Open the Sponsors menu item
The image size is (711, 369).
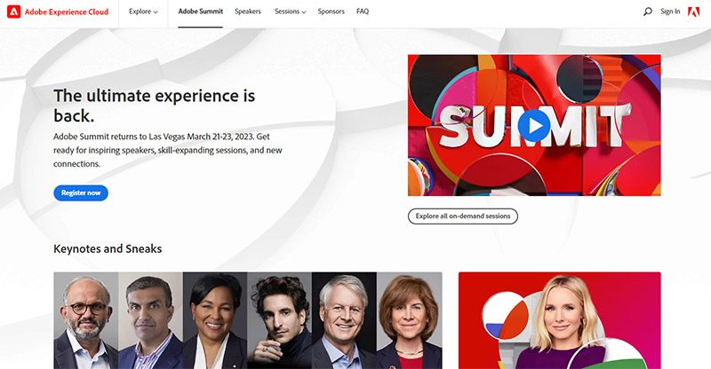[331, 12]
